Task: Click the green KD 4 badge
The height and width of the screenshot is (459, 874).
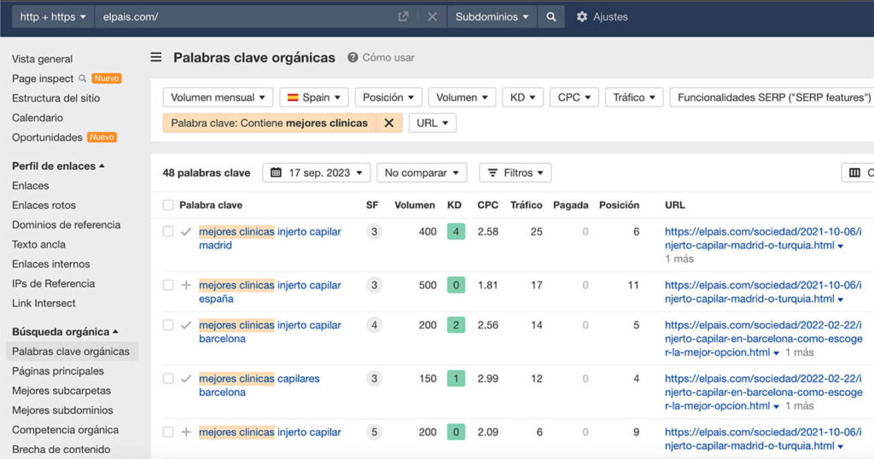Action: coord(456,232)
